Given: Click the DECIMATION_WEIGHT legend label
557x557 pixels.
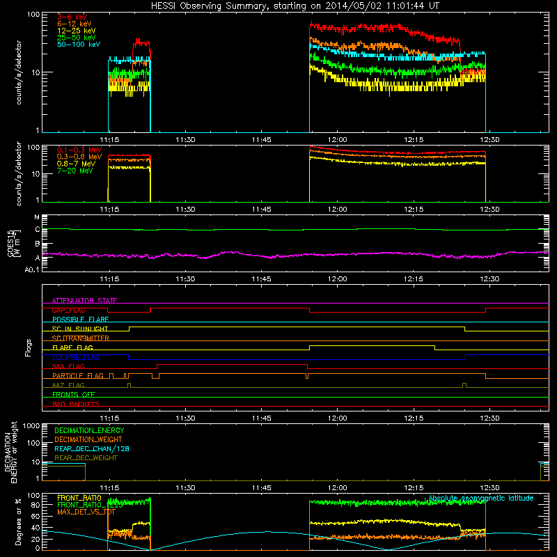Looking at the screenshot, I should pos(88,440).
